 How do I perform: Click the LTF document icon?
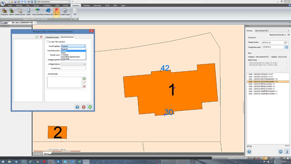pyautogui.click(x=75, y=12)
